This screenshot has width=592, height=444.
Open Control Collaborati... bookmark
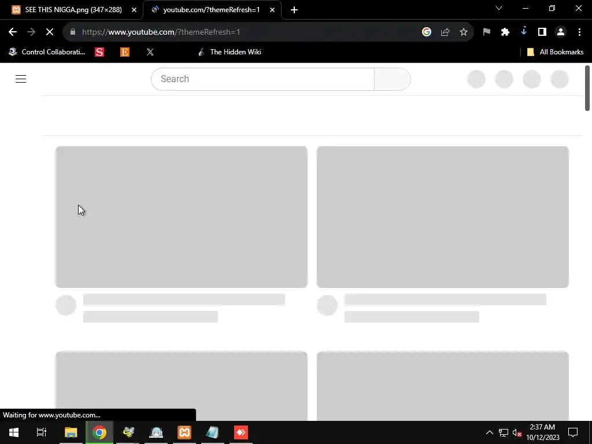(x=47, y=52)
